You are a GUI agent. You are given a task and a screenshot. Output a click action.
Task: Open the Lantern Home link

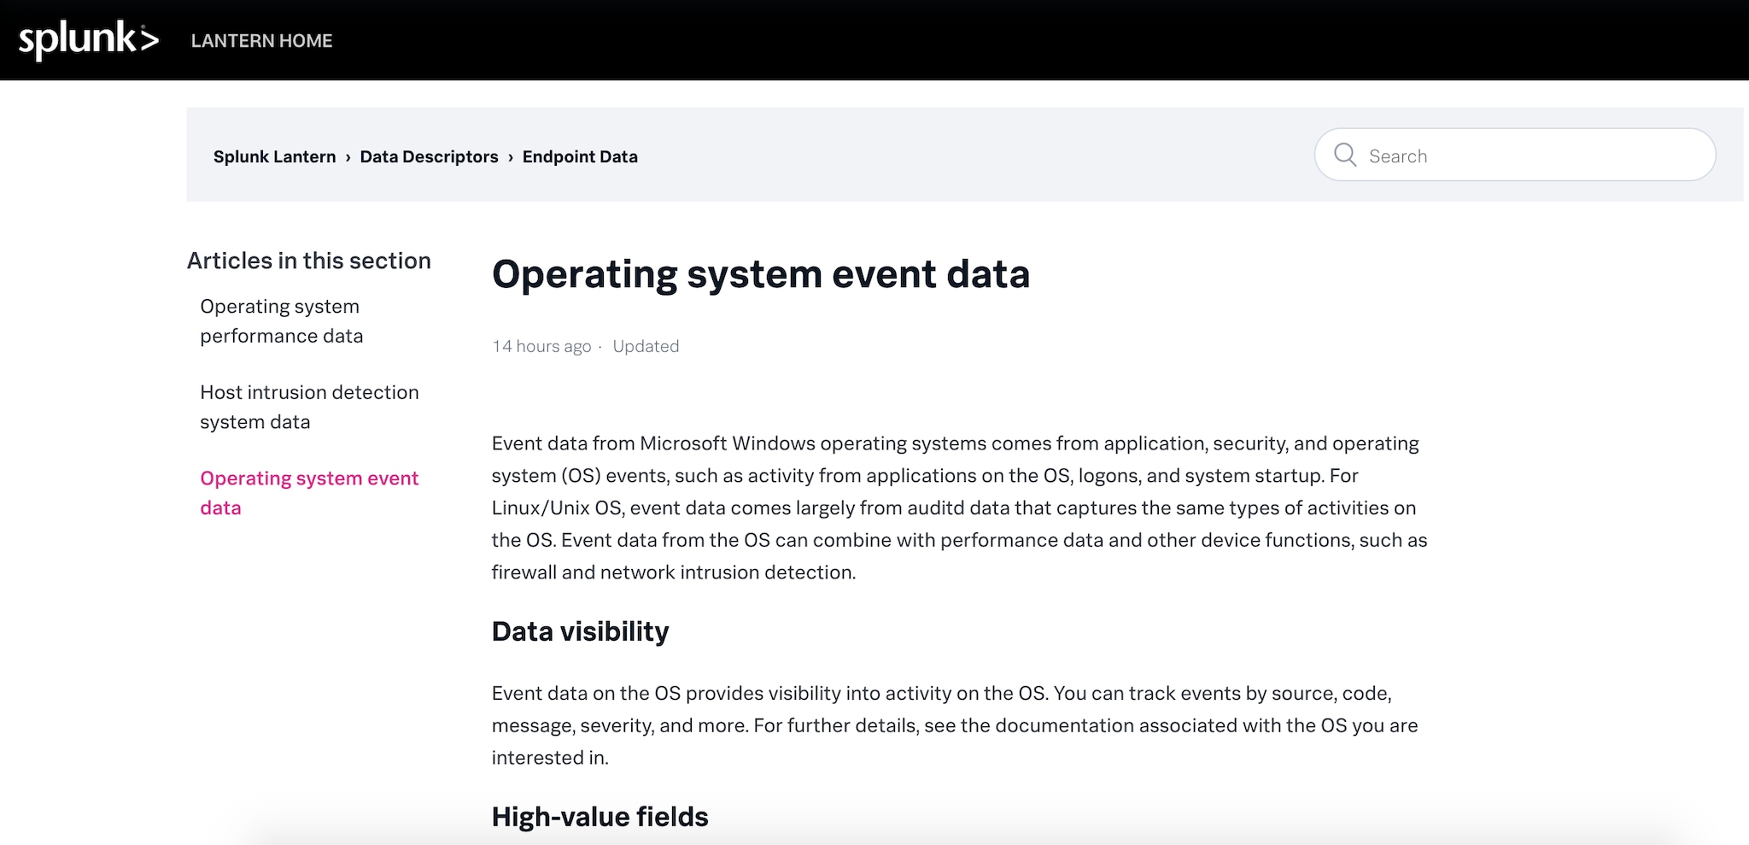pos(261,41)
